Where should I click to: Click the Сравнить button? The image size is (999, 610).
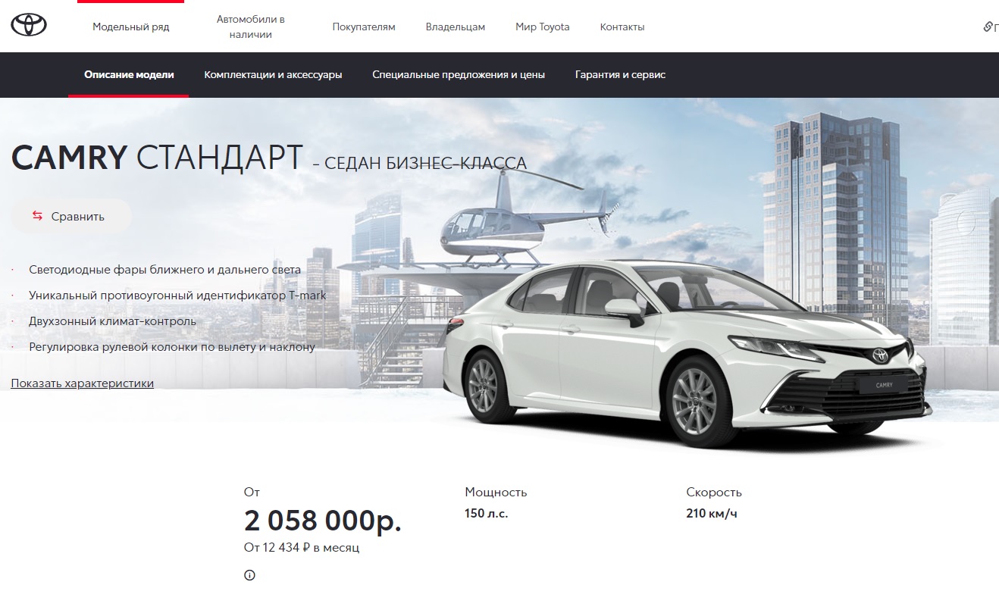coord(70,216)
